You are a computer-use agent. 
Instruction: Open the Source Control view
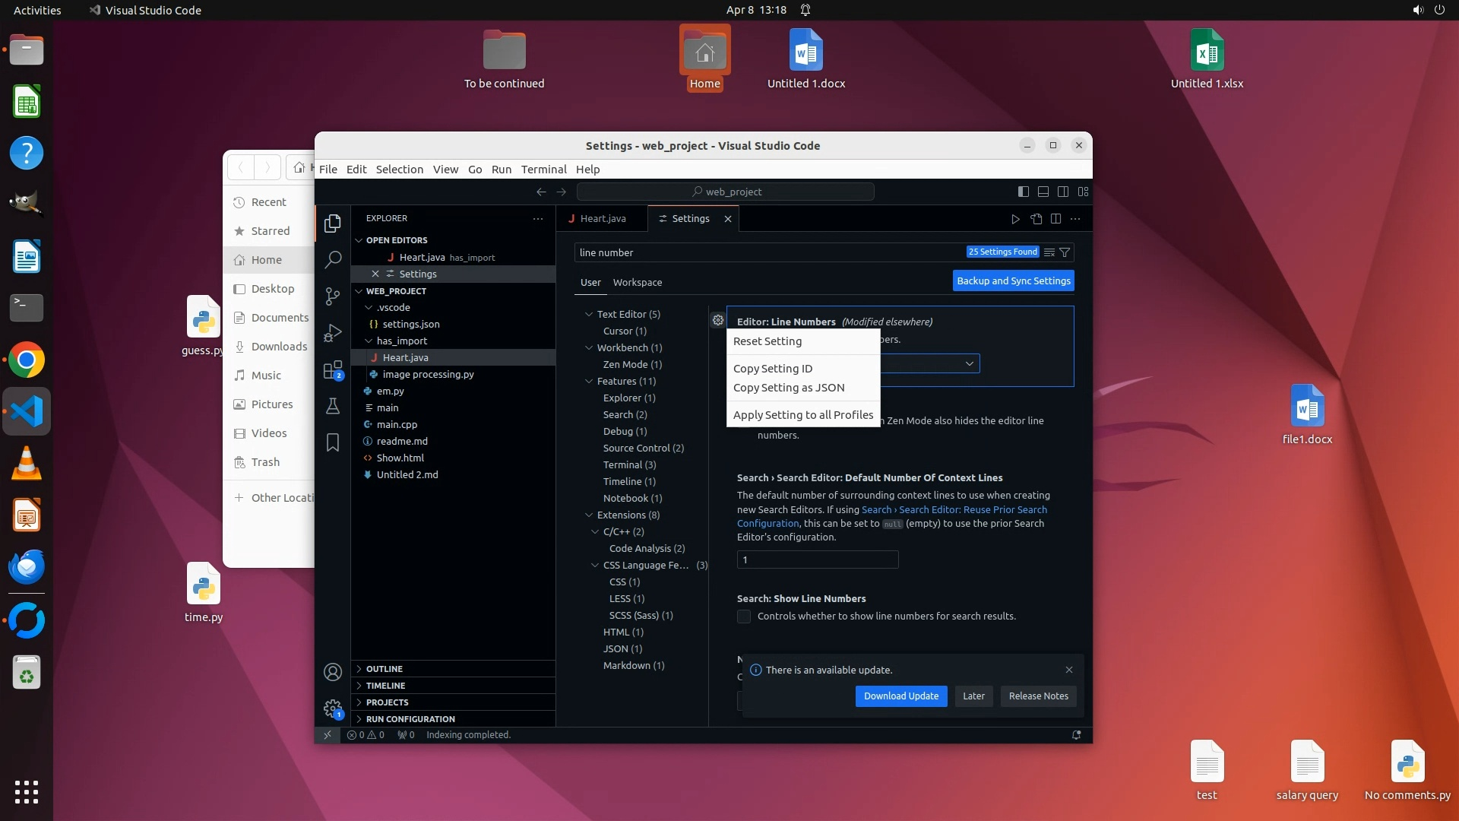(x=332, y=296)
